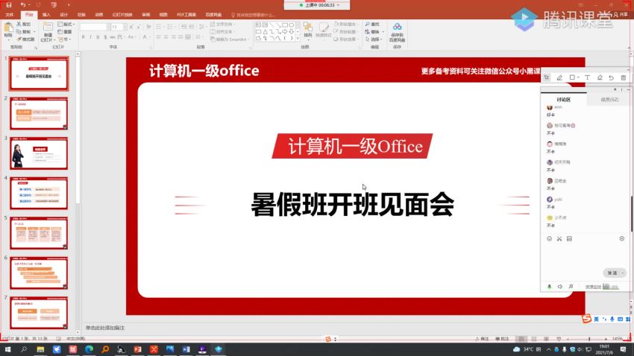This screenshot has height=356, width=634.
Task: Click the Paste clipboard icon
Action: [x=8, y=28]
